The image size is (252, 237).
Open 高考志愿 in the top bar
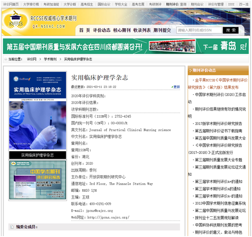coord(138,5)
